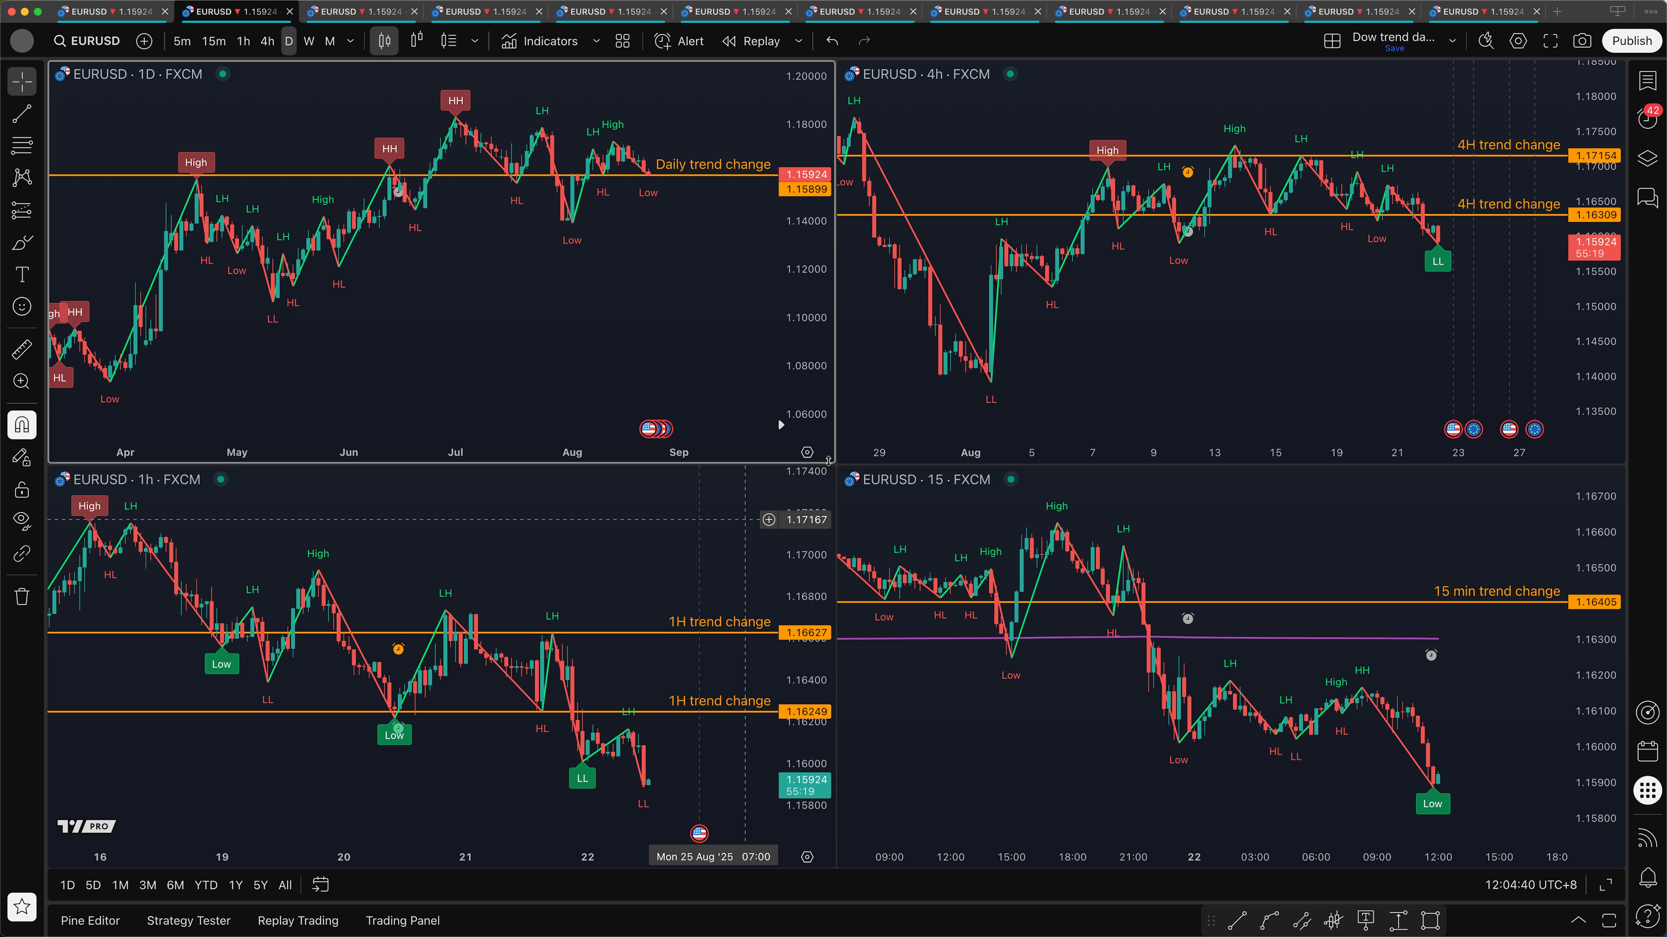The height and width of the screenshot is (937, 1667).
Task: Click the Publish button
Action: click(x=1631, y=41)
